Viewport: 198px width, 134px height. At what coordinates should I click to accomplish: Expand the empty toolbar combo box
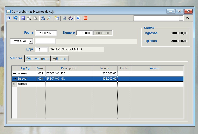pos(181,18)
